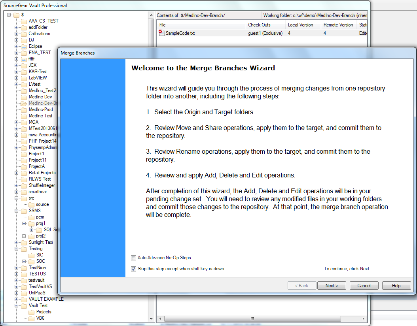Click the SampleCode.txt checked-out file icon
Screen dimensions: 417x326
coord(161,33)
